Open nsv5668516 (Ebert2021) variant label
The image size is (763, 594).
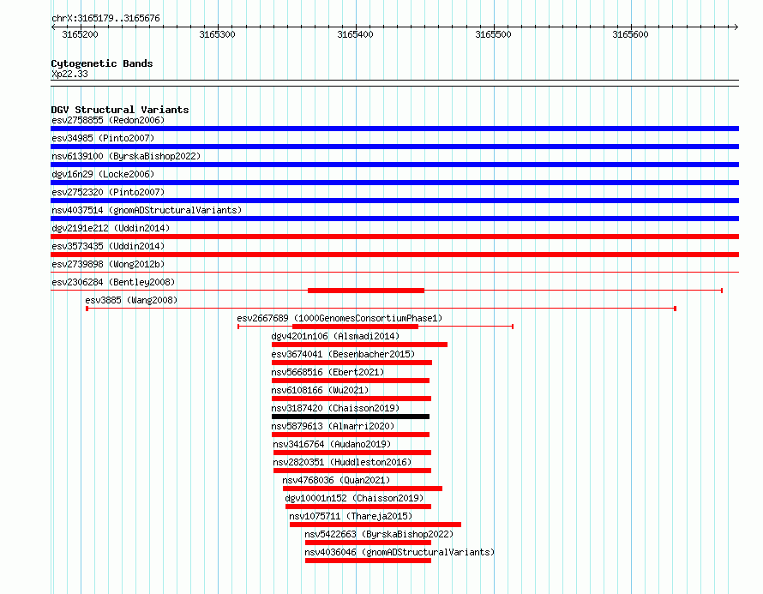click(327, 372)
